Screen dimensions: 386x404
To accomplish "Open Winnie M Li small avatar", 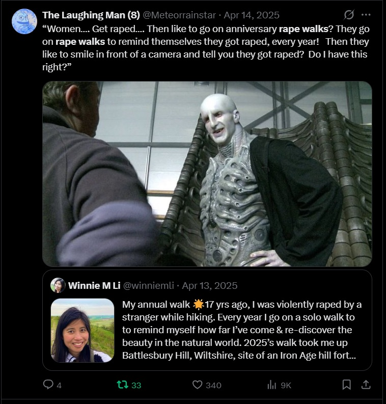I will coord(58,285).
